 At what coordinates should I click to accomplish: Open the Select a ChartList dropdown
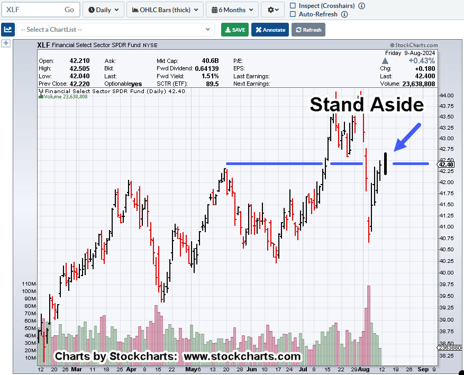click(x=115, y=30)
